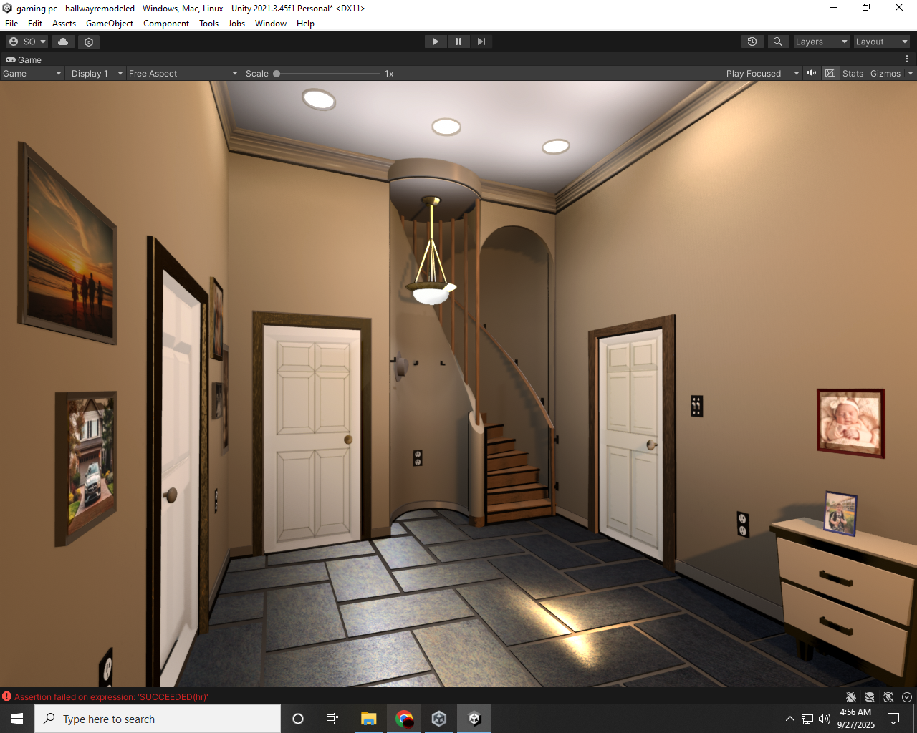The width and height of the screenshot is (917, 733).
Task: Click the Assertion failed error message
Action: point(111,696)
